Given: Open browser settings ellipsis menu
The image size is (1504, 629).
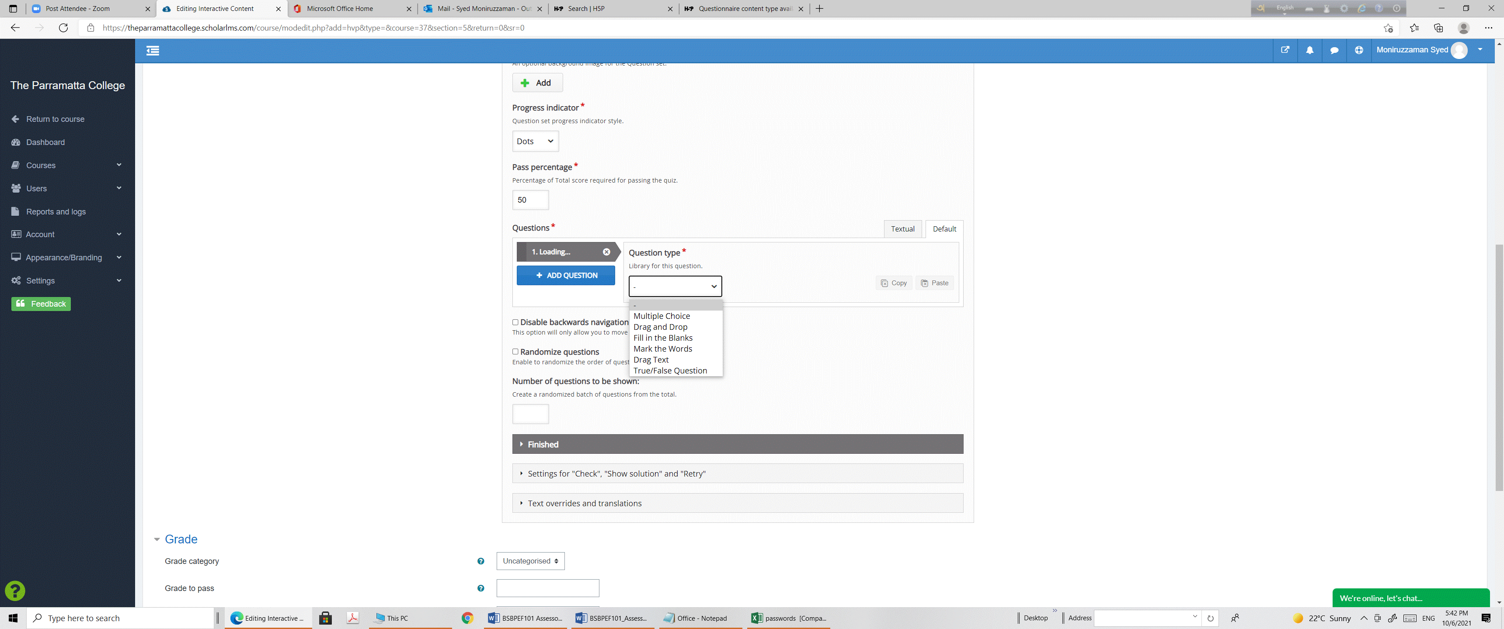Looking at the screenshot, I should (1488, 28).
